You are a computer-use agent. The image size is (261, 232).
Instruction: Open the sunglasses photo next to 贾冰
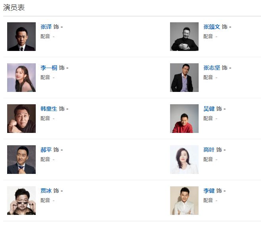[21, 201]
